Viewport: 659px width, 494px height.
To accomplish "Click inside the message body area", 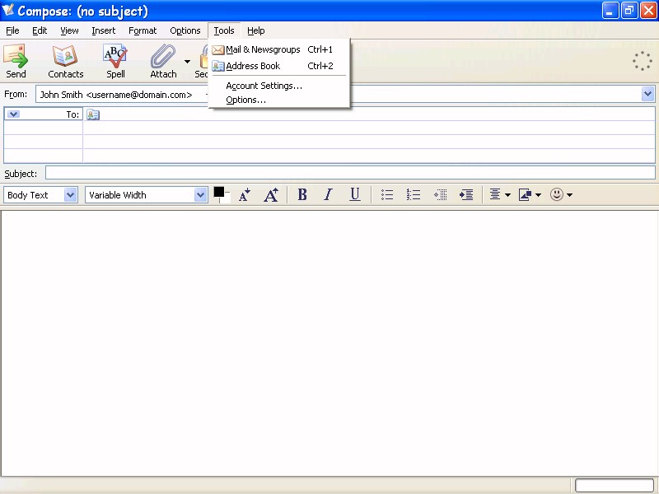I will point(329,343).
